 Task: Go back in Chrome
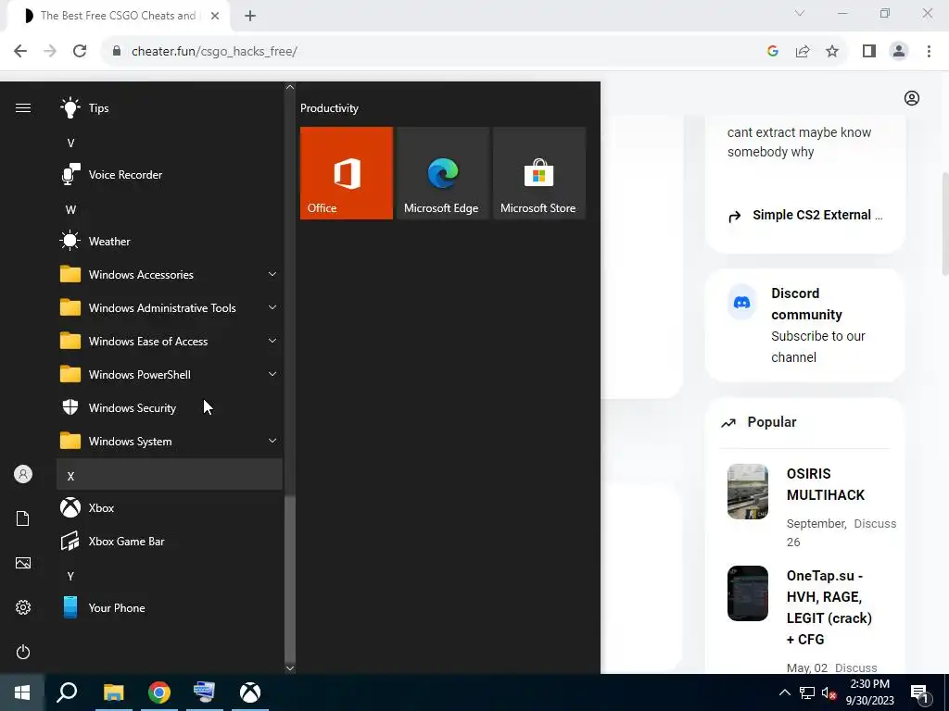(x=20, y=52)
